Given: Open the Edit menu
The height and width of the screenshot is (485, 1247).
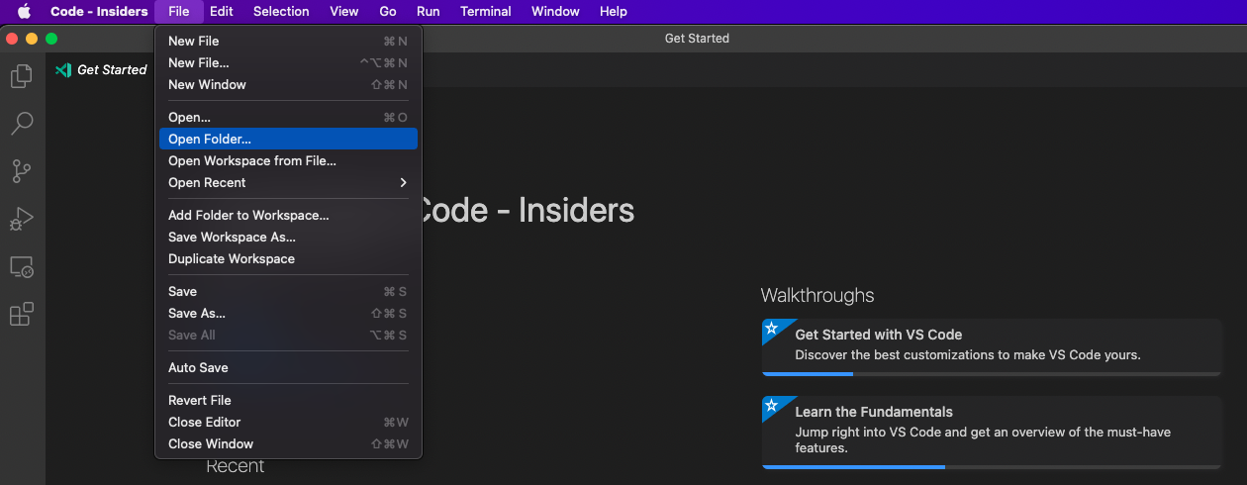Looking at the screenshot, I should coord(222,12).
